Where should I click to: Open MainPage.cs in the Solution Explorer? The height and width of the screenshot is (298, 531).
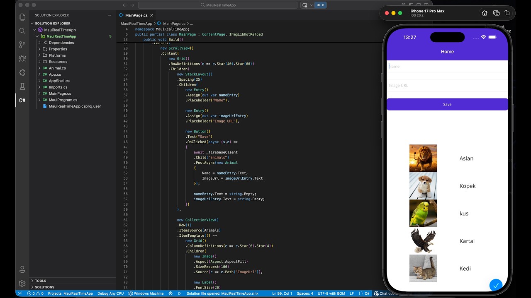click(x=60, y=94)
